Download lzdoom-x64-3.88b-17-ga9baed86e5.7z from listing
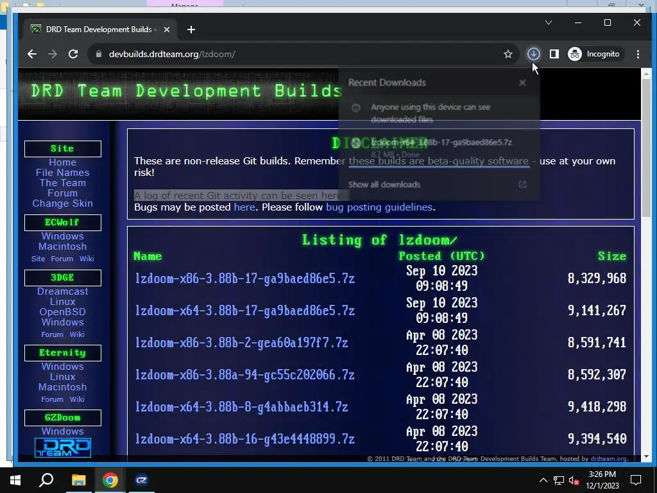This screenshot has height=493, width=657. click(244, 311)
